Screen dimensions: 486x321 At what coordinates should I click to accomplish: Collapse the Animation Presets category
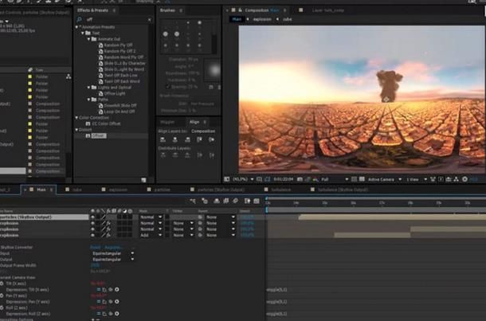pyautogui.click(x=76, y=27)
